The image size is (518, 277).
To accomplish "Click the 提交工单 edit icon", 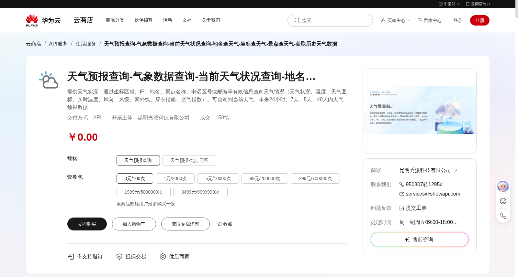I will tap(402, 208).
